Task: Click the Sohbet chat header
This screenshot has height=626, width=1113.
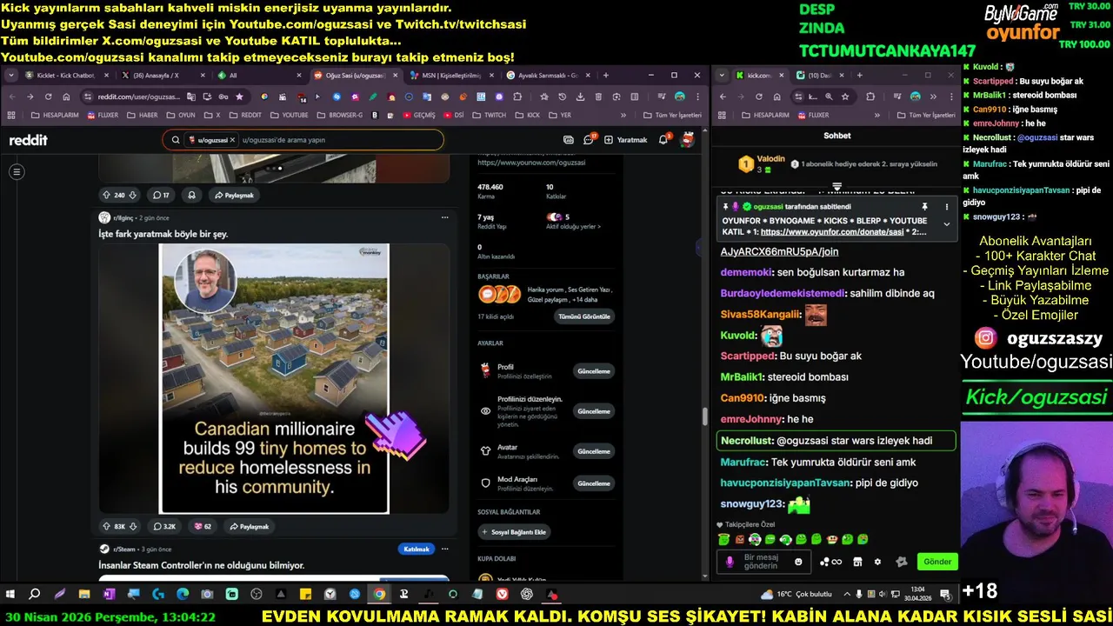Action: (836, 136)
